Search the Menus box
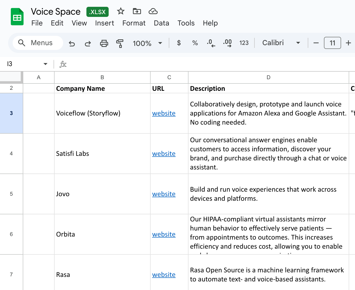The width and height of the screenshot is (355, 290). pyautogui.click(x=38, y=43)
